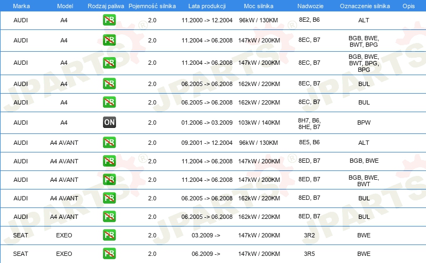This screenshot has height=263, width=426.
Task: Click petrol icon in A4 AVANT BGB, BWE row
Action: coord(109,161)
